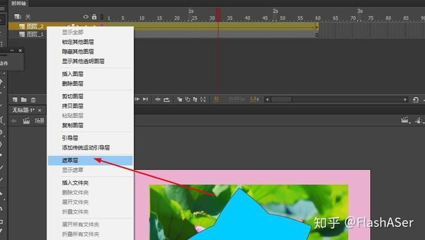Click the red playhead on the timeline ruler
This screenshot has width=425, height=240.
(218, 14)
